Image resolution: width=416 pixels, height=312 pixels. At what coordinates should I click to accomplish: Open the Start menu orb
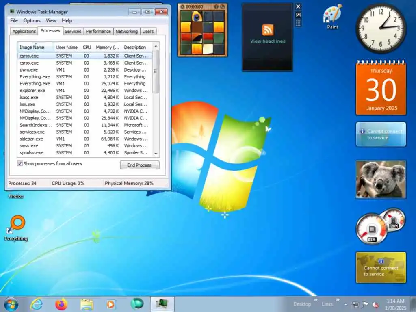pos(11,304)
